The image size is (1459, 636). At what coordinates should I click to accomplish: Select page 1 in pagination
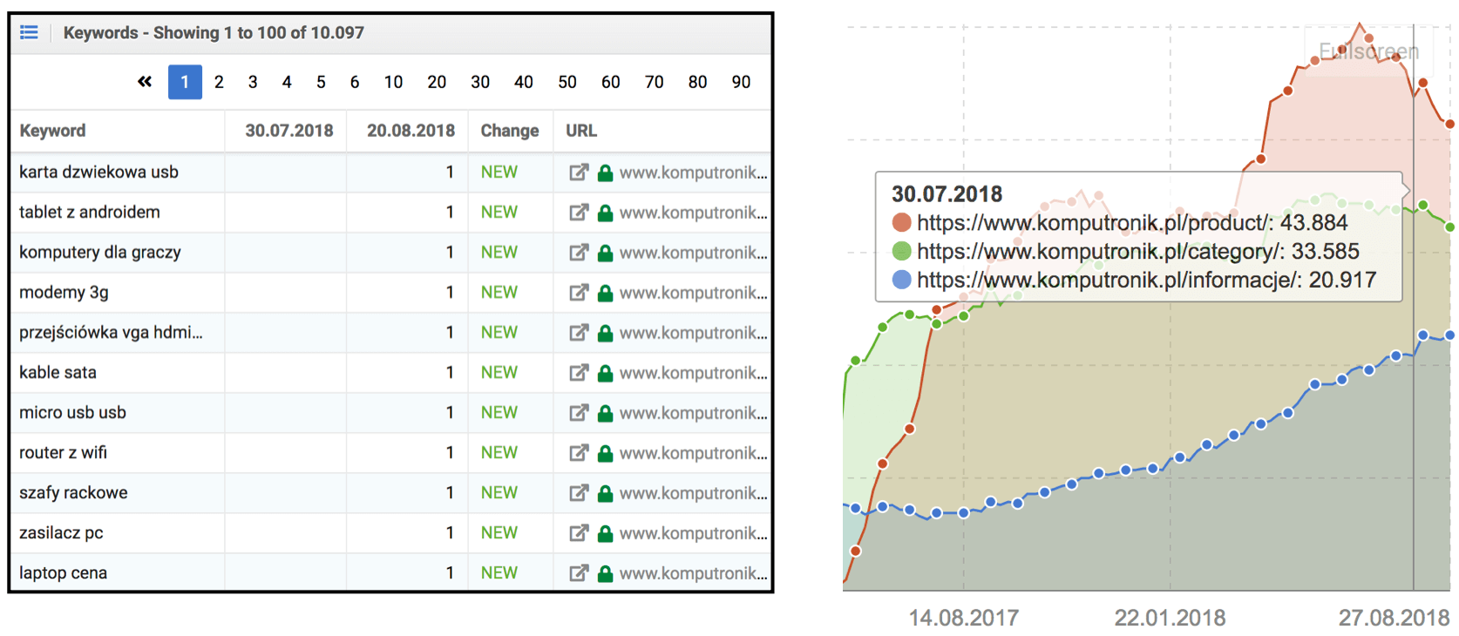[185, 82]
